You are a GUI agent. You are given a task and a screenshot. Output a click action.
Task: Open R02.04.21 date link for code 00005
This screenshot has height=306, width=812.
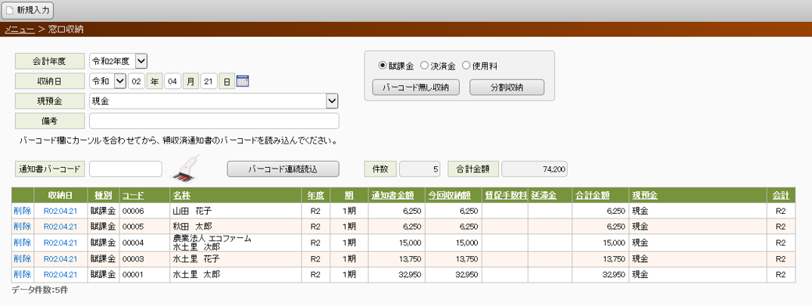[x=60, y=226]
